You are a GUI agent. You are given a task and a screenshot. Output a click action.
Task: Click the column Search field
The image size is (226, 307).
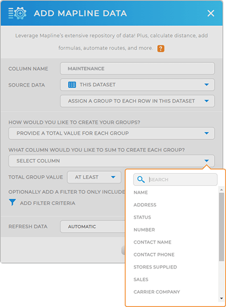click(x=175, y=180)
